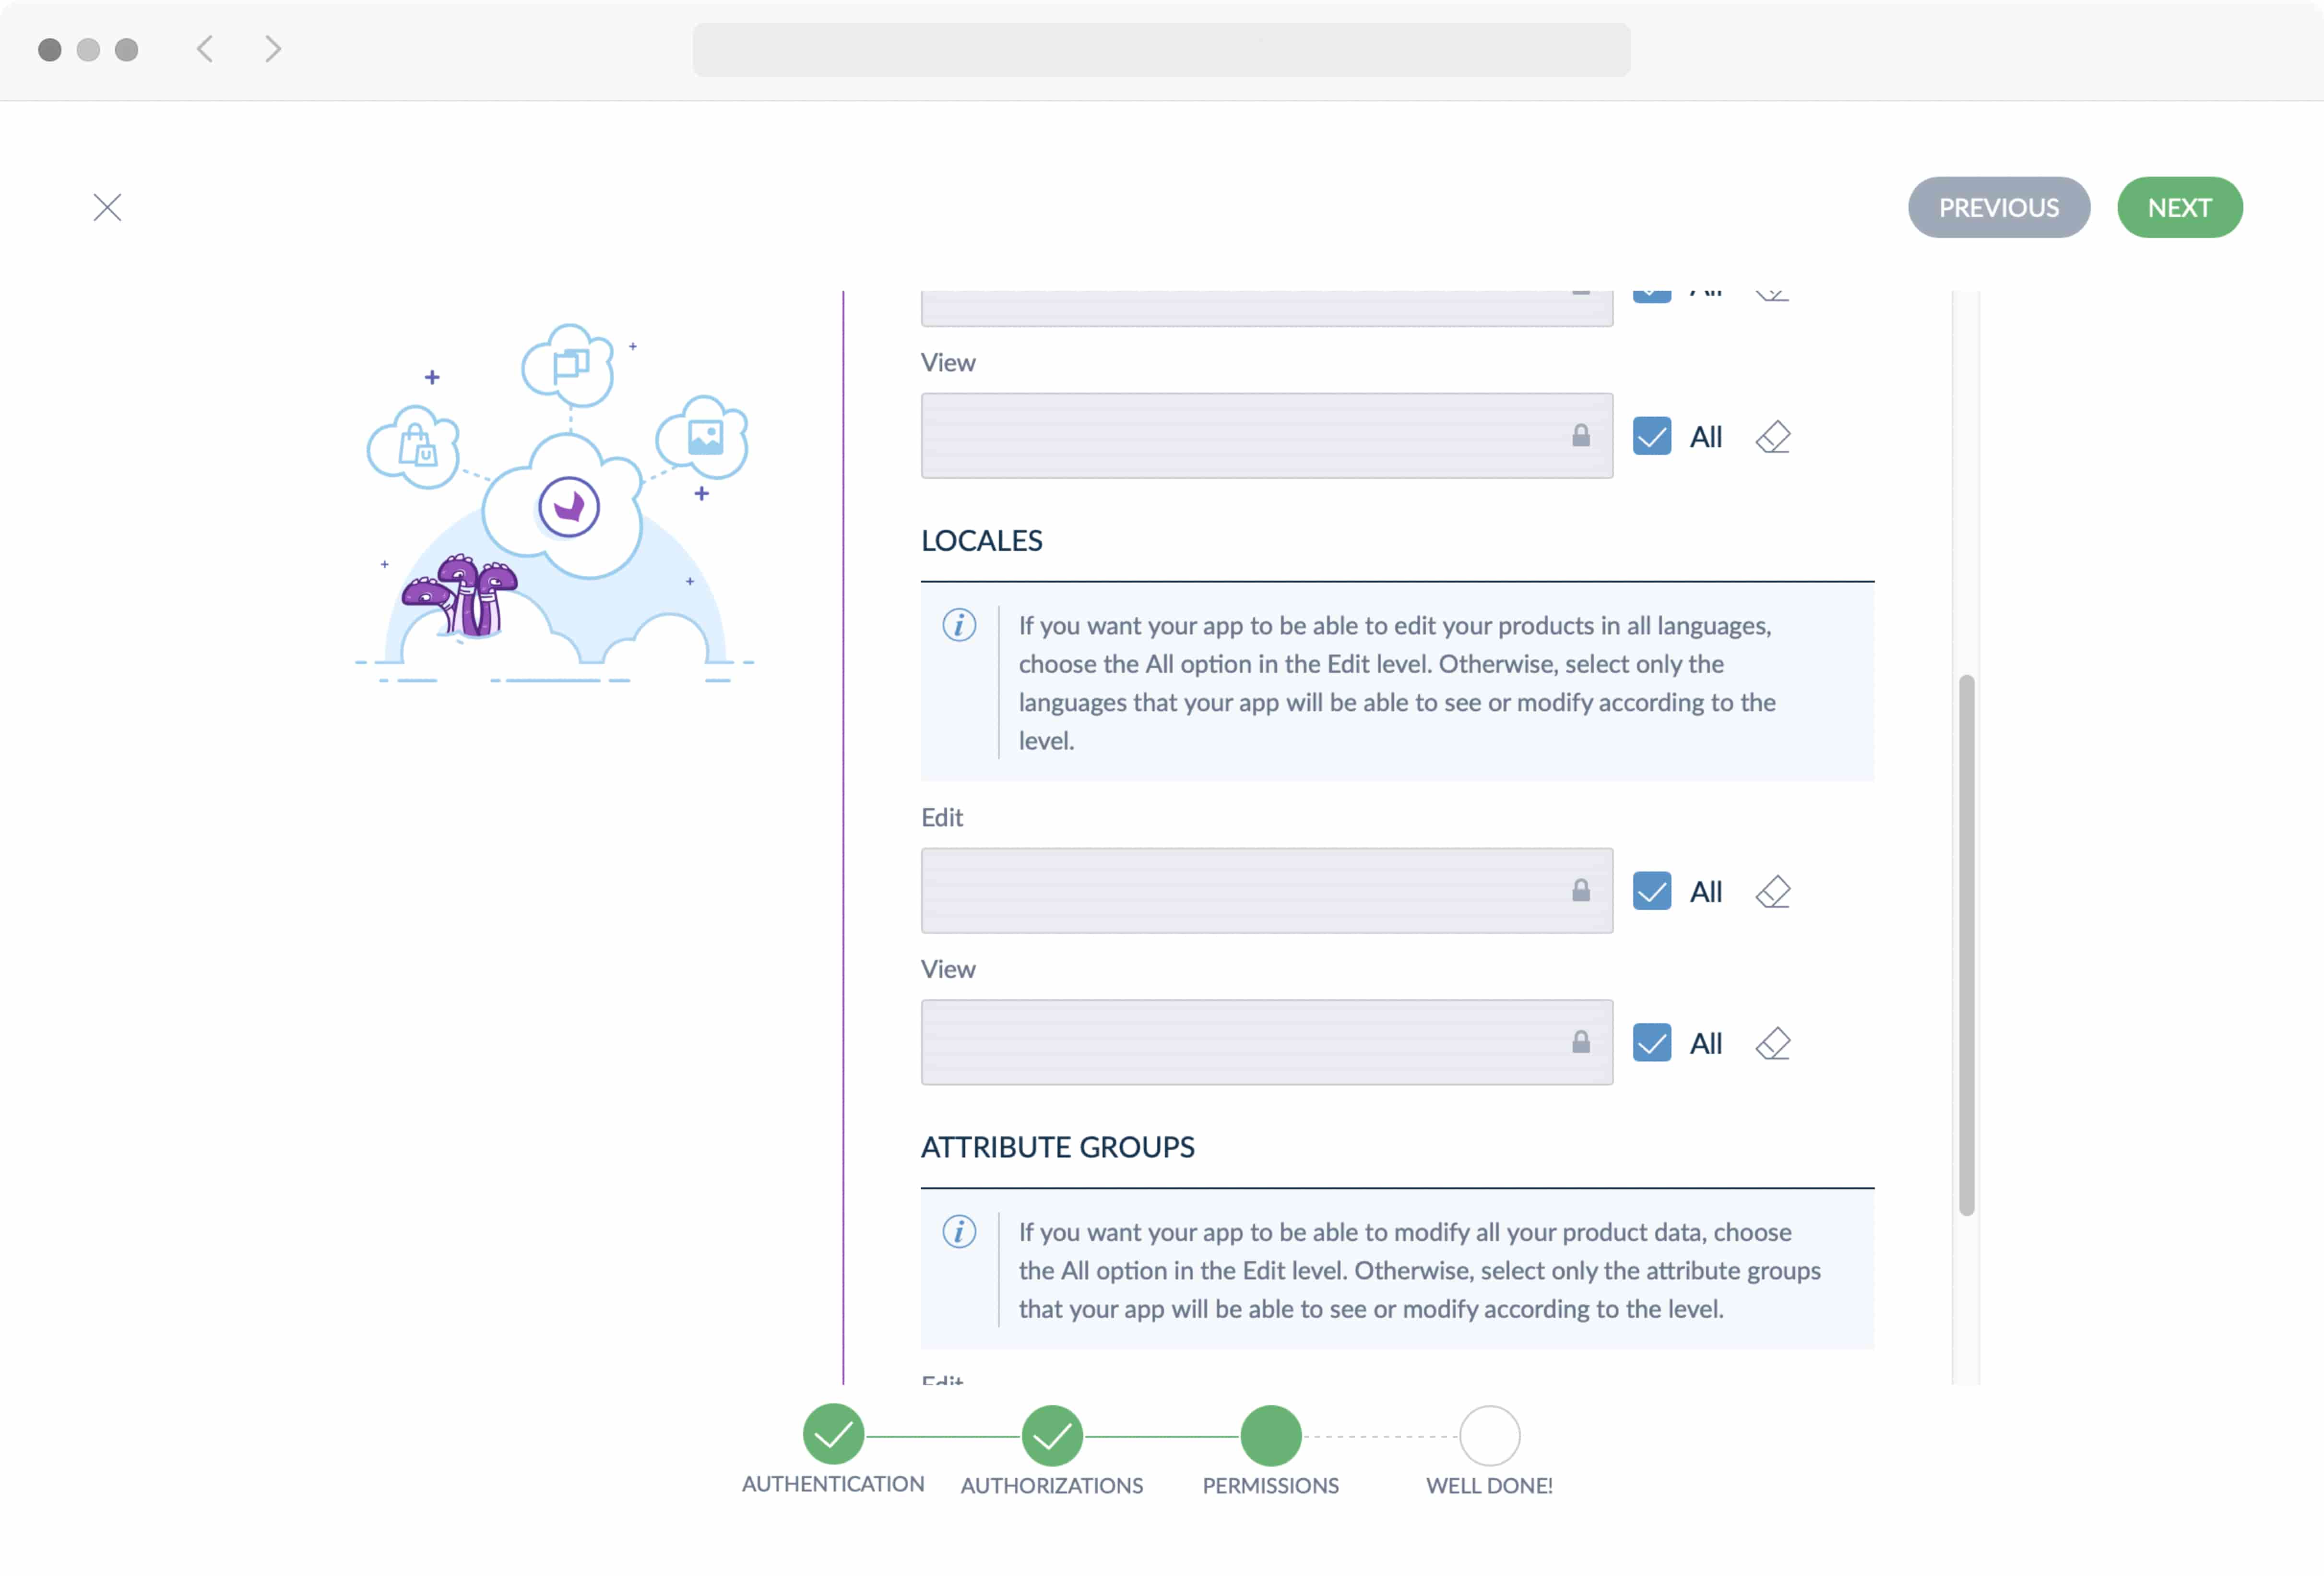Go forward with the browser forward arrow

(272, 49)
